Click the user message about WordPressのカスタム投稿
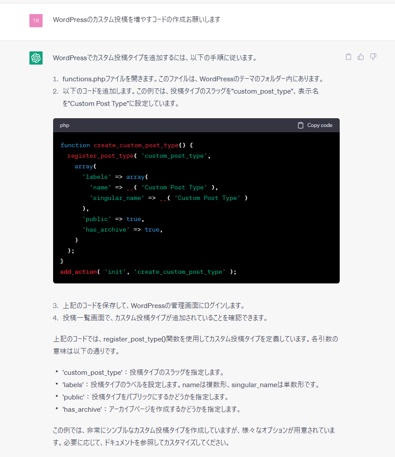Image resolution: width=395 pixels, height=457 pixels. coord(136,19)
